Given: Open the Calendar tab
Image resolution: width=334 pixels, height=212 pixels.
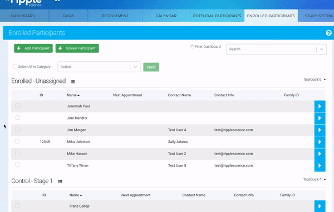Looking at the screenshot, I should [166, 16].
